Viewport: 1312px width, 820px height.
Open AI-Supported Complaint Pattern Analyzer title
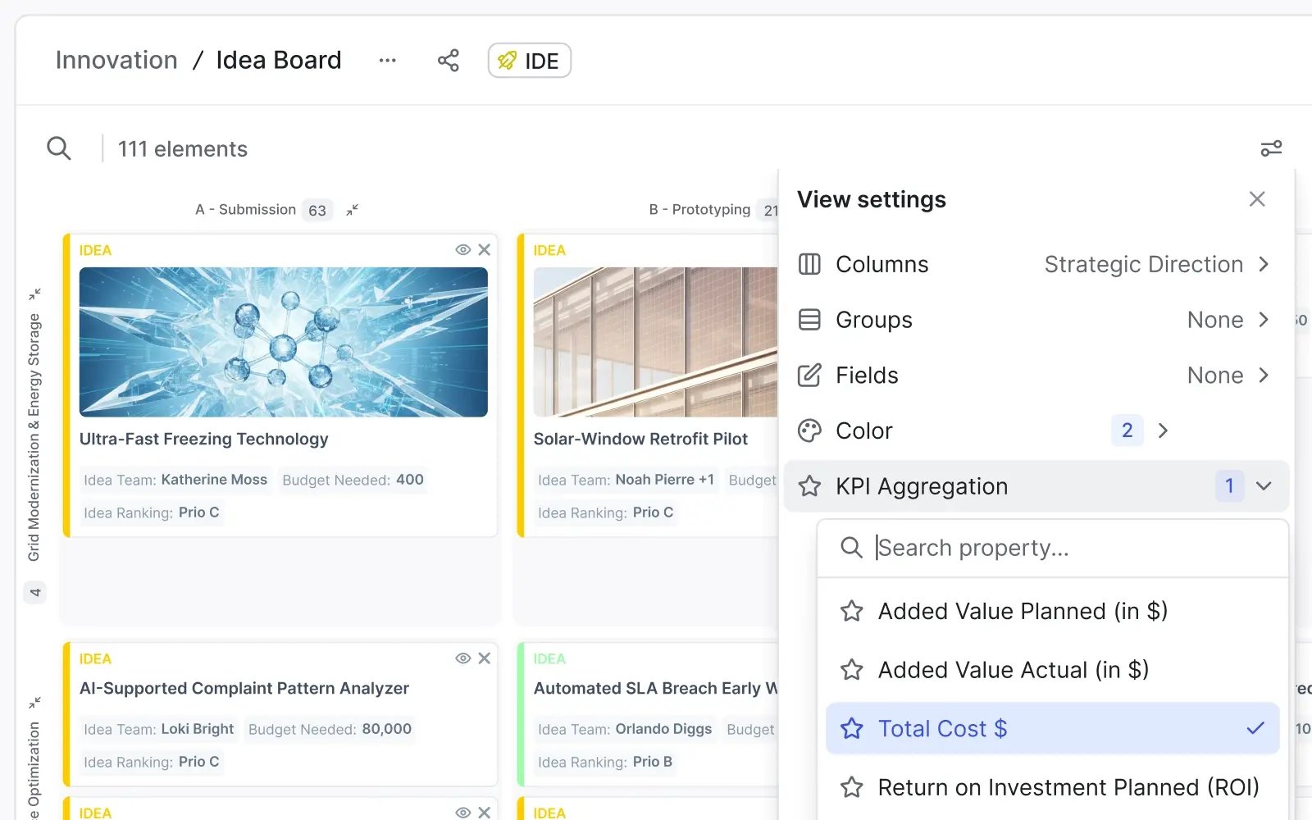click(x=244, y=688)
